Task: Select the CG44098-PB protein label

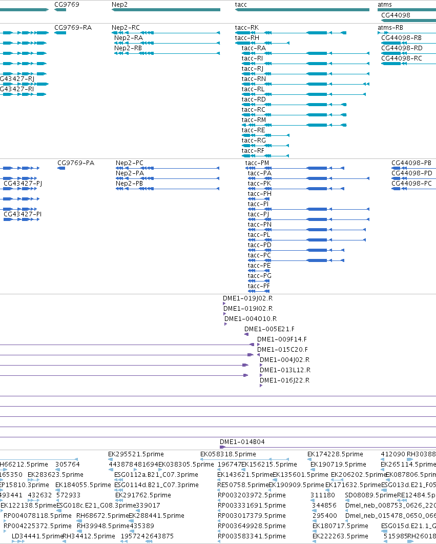Action: 411,163
